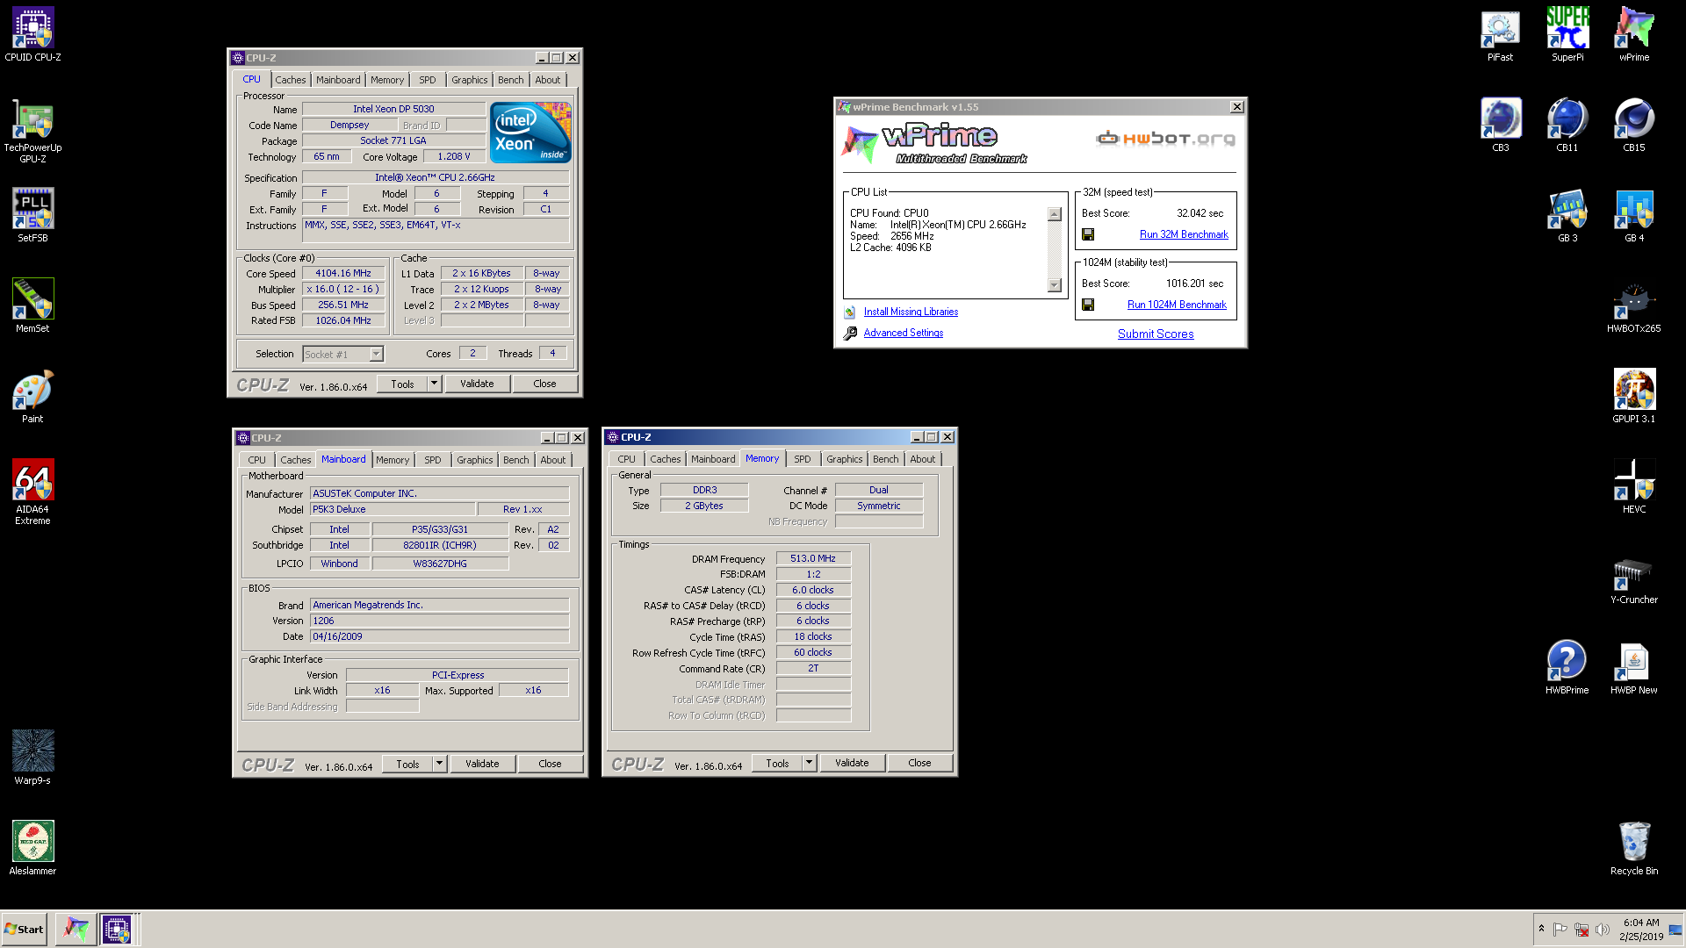Click Tools button in CPU-Z Memory window
The height and width of the screenshot is (948, 1686).
(777, 763)
